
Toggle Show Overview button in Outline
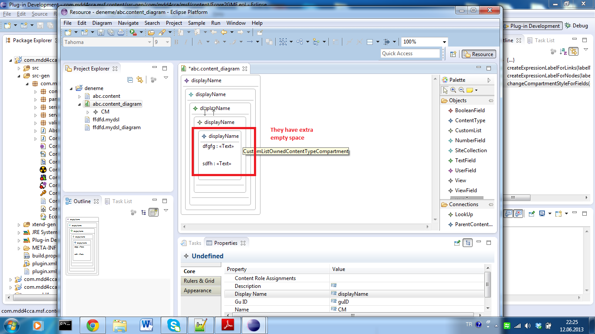[153, 212]
